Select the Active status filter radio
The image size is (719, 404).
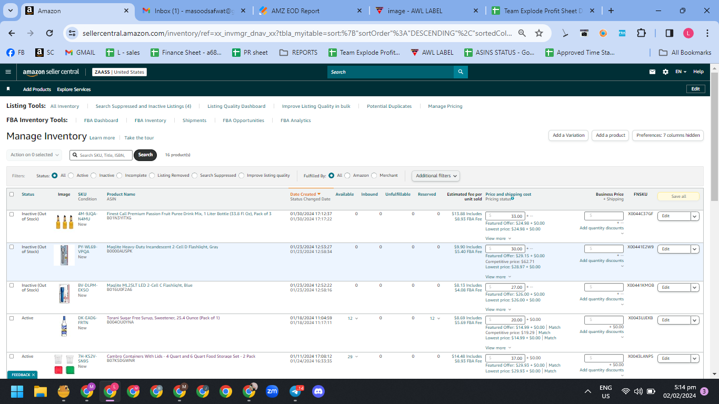71,176
